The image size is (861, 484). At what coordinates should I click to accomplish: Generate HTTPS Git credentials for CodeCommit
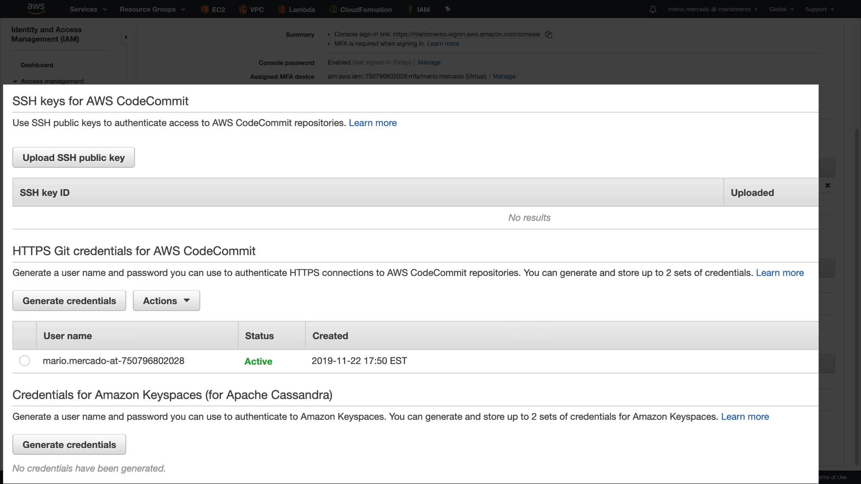click(69, 301)
